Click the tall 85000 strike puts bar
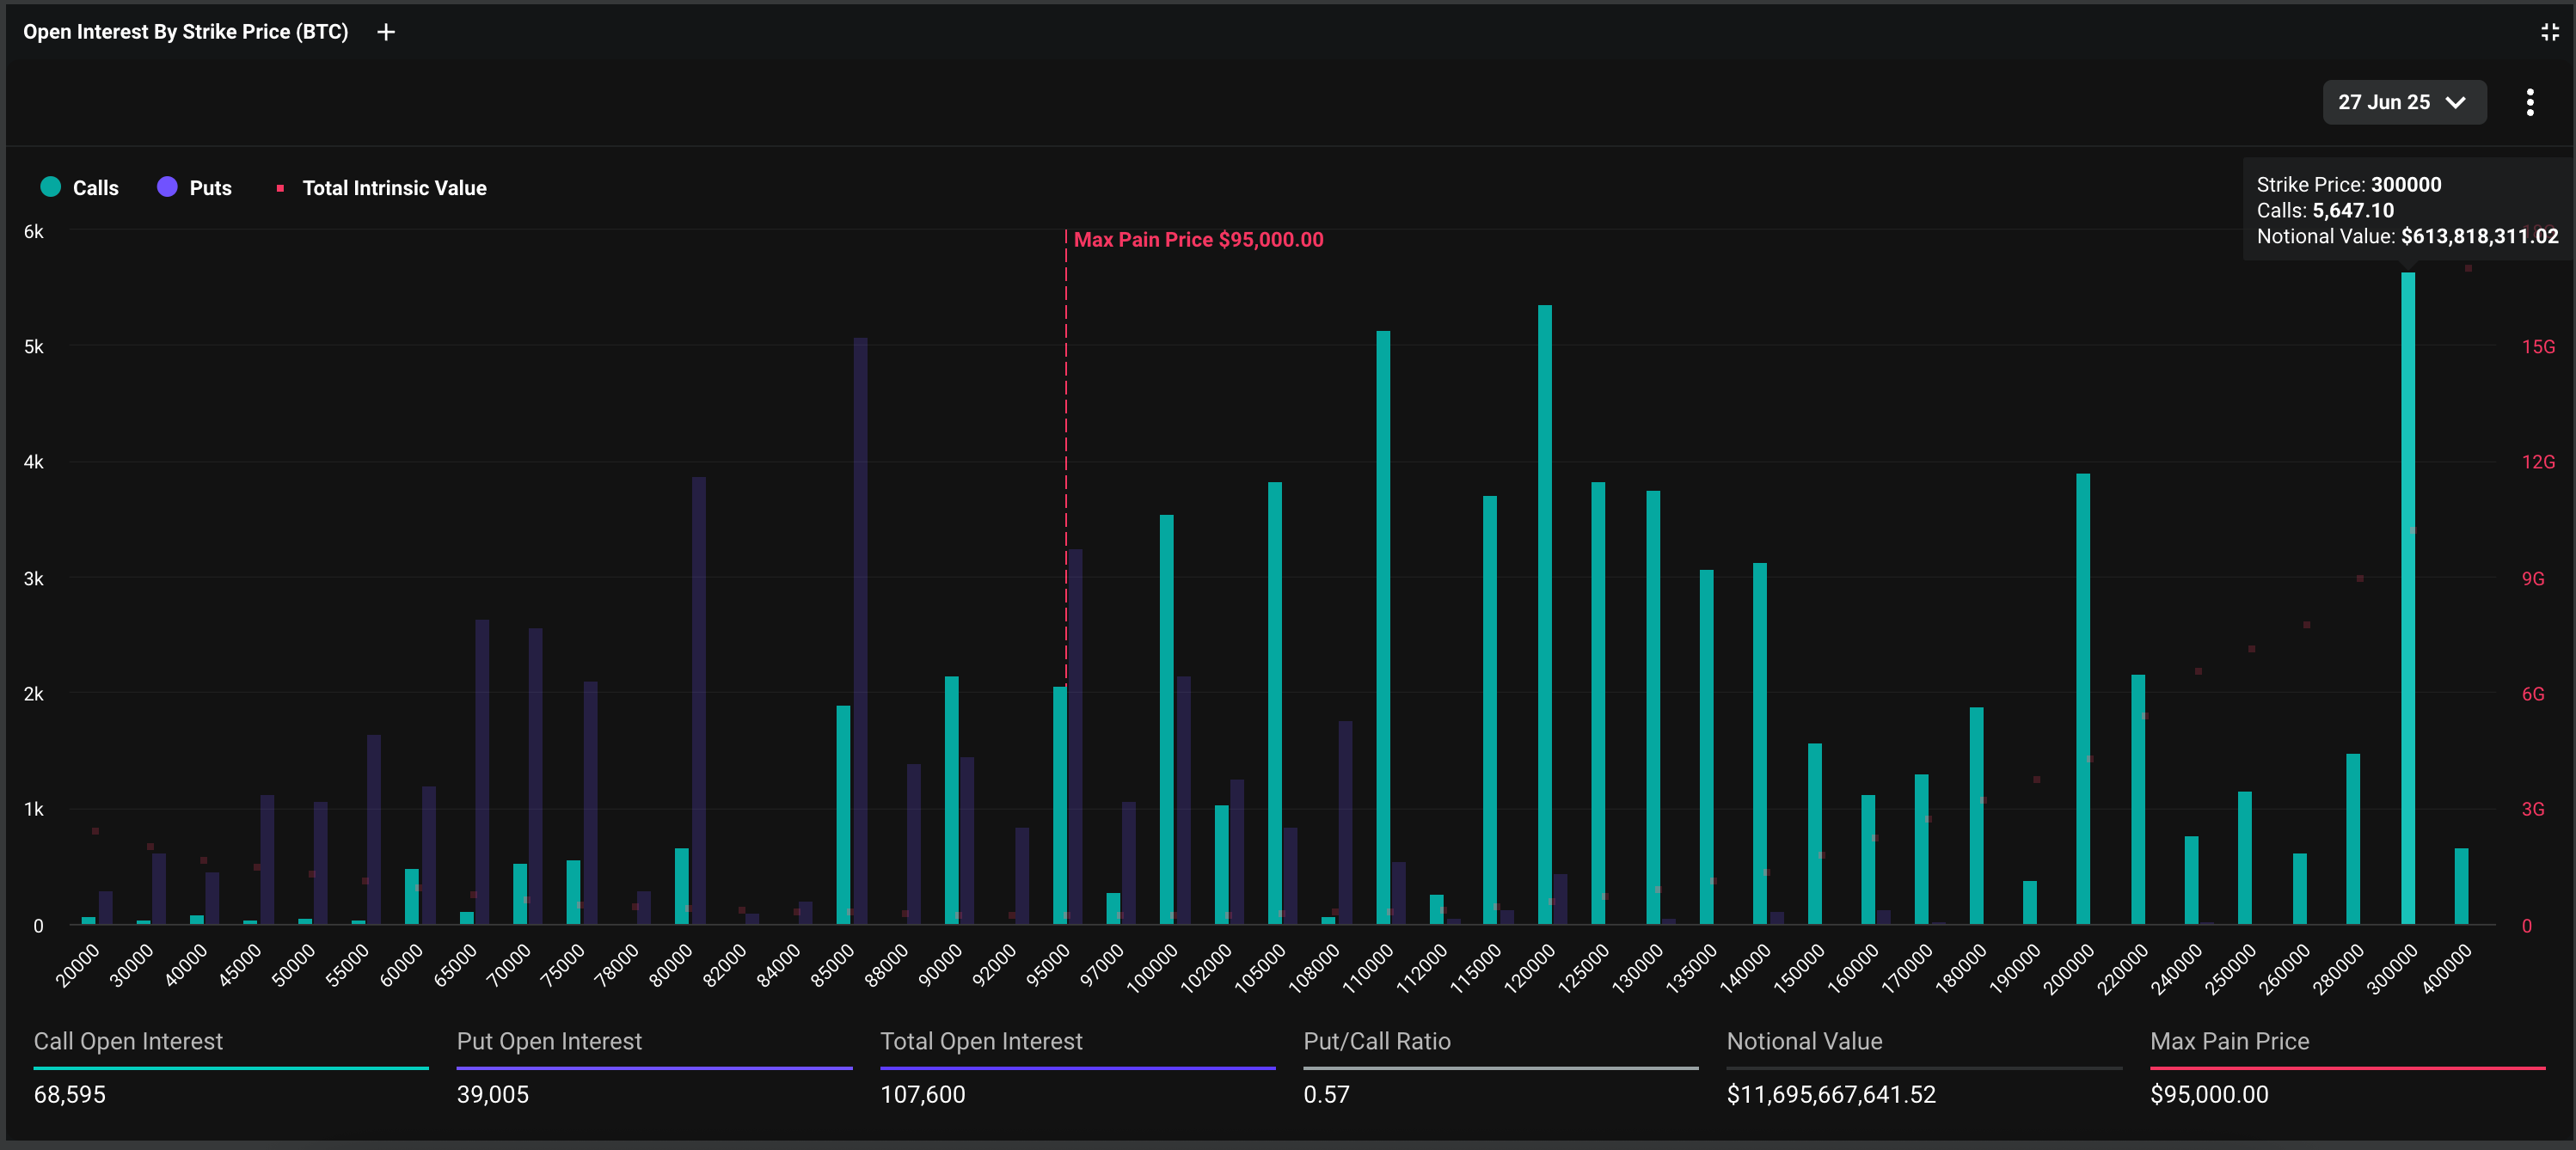 pyautogui.click(x=860, y=630)
